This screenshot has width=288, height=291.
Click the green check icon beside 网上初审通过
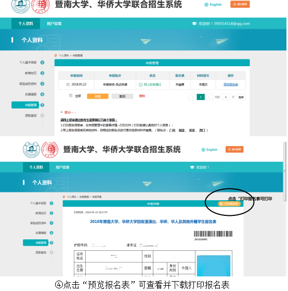tap(140, 84)
